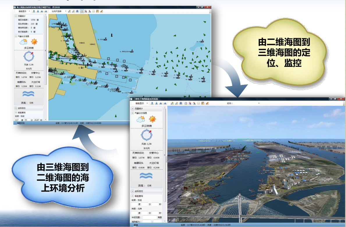Expand 坐标定位 panel in 3D window
This screenshot has height=227, width=346.
(x=133, y=191)
